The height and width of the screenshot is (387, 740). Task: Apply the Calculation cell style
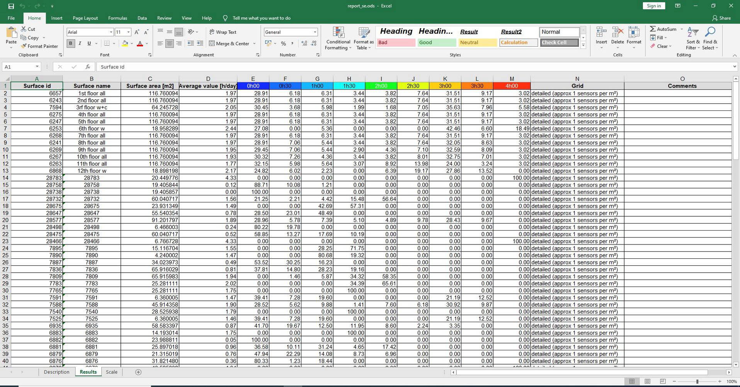tap(519, 42)
